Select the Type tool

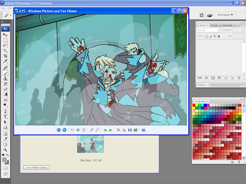[x=5, y=117]
